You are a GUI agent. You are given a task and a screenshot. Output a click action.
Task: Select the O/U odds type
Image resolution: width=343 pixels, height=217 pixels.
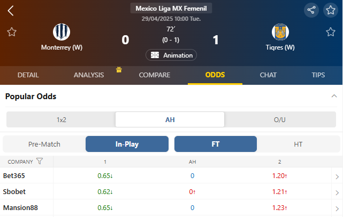click(x=280, y=119)
